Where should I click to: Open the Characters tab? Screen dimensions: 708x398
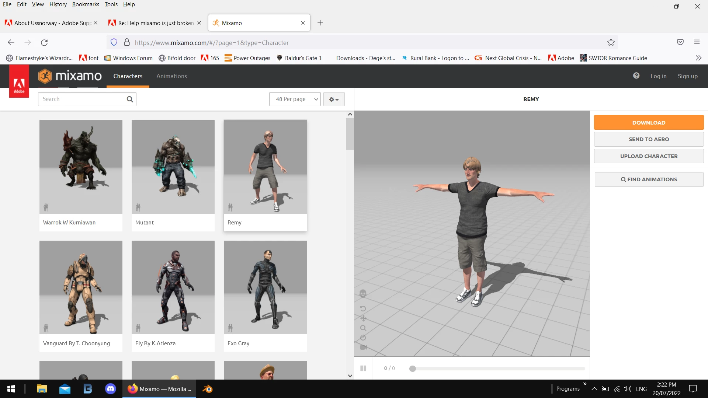128,76
